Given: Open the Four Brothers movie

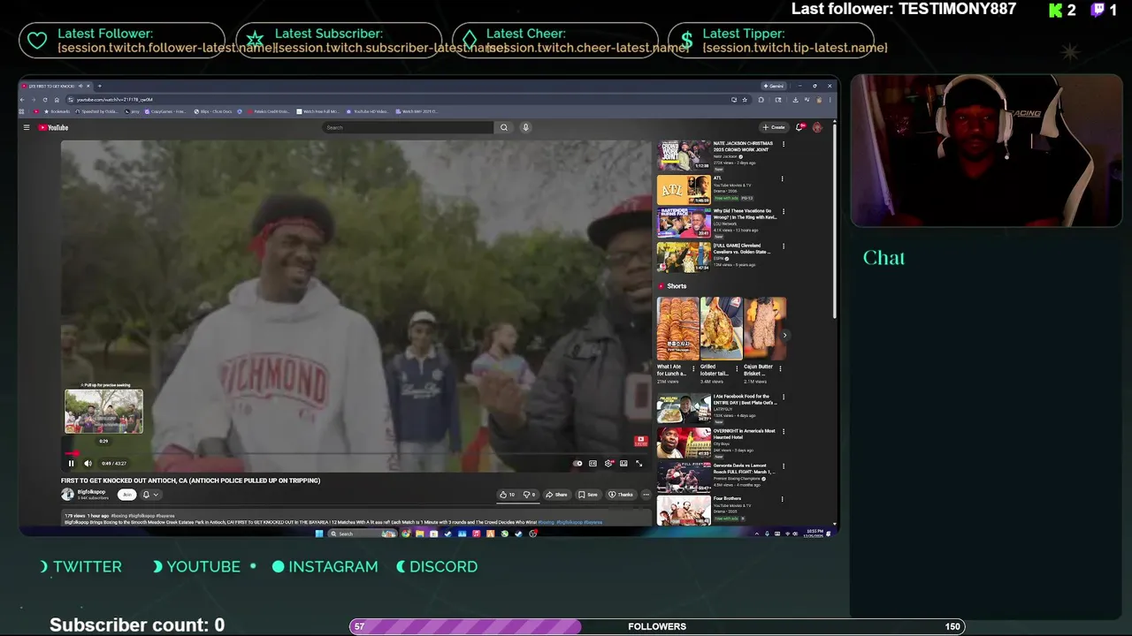Looking at the screenshot, I should [683, 511].
